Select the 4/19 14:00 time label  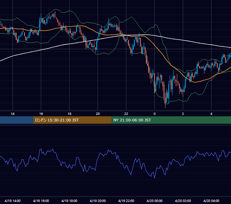[13, 201]
